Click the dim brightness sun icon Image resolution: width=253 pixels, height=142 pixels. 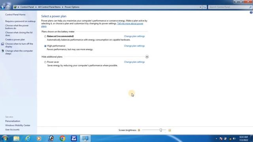[139, 130]
